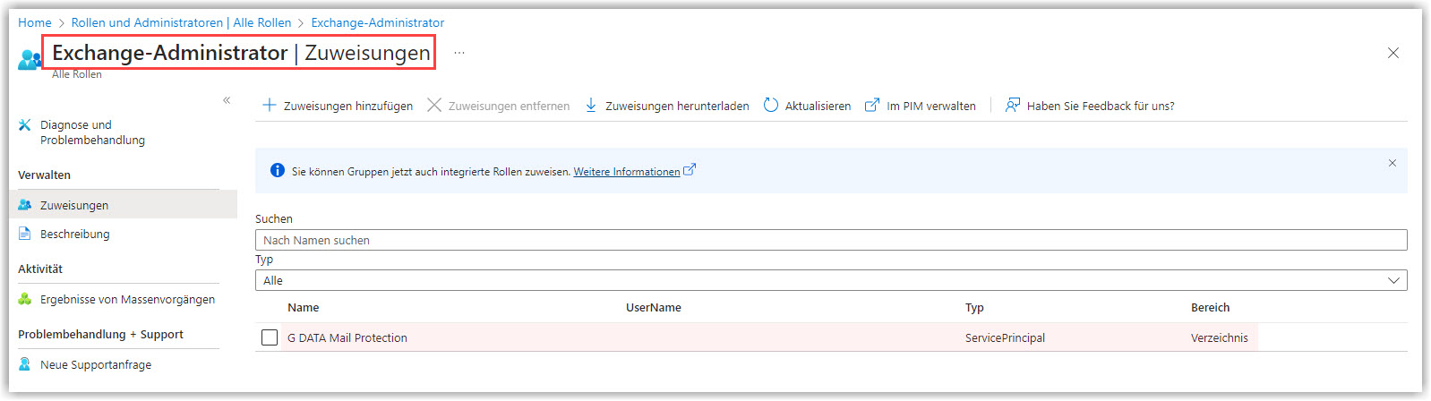This screenshot has height=401, width=1431.
Task: Click the Home breadcrumb link
Action: [x=35, y=22]
